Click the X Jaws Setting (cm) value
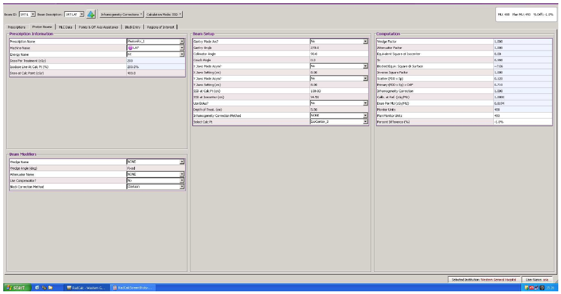Viewport: 561px width, 294px height. pos(339,72)
